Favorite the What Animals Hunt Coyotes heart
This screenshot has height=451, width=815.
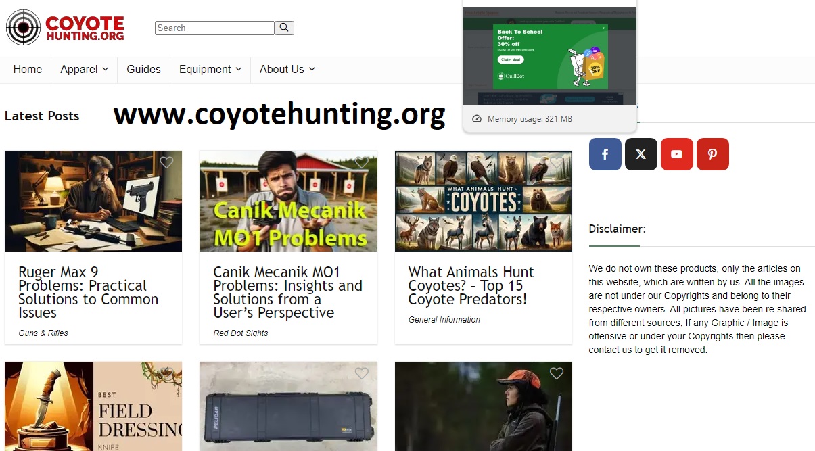click(557, 162)
